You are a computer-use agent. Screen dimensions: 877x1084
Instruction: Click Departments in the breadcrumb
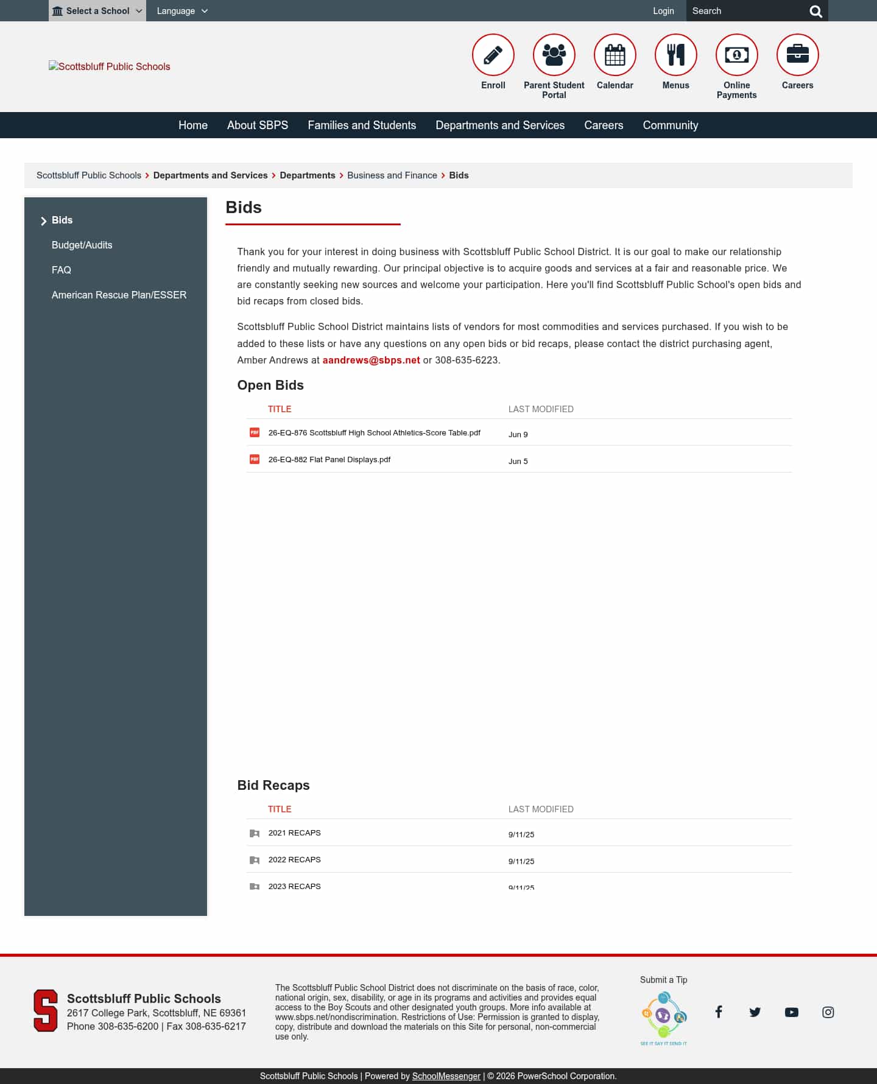tap(308, 175)
